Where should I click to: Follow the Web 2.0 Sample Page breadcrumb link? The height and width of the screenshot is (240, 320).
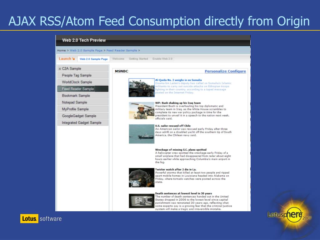[86, 50]
